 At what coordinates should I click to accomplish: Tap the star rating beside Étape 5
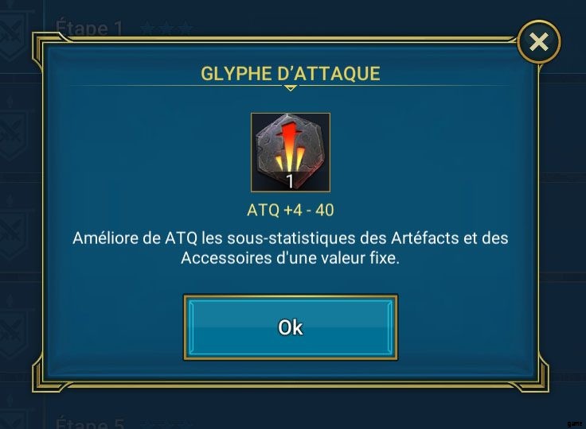[166, 424]
